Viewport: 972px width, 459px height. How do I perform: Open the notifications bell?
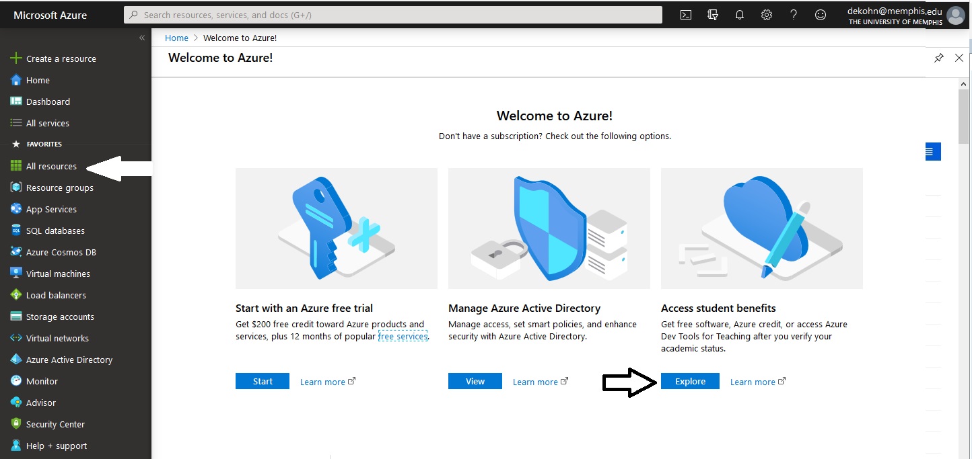point(740,15)
